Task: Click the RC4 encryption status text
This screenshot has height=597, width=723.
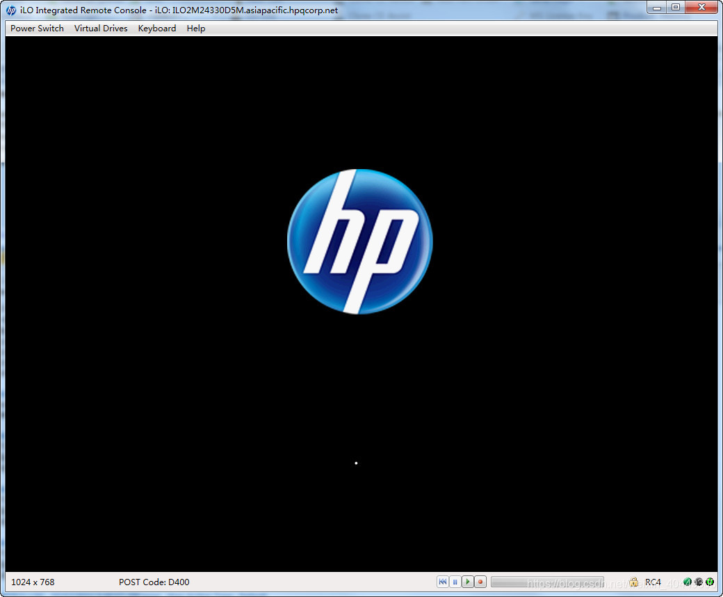Action: point(653,582)
